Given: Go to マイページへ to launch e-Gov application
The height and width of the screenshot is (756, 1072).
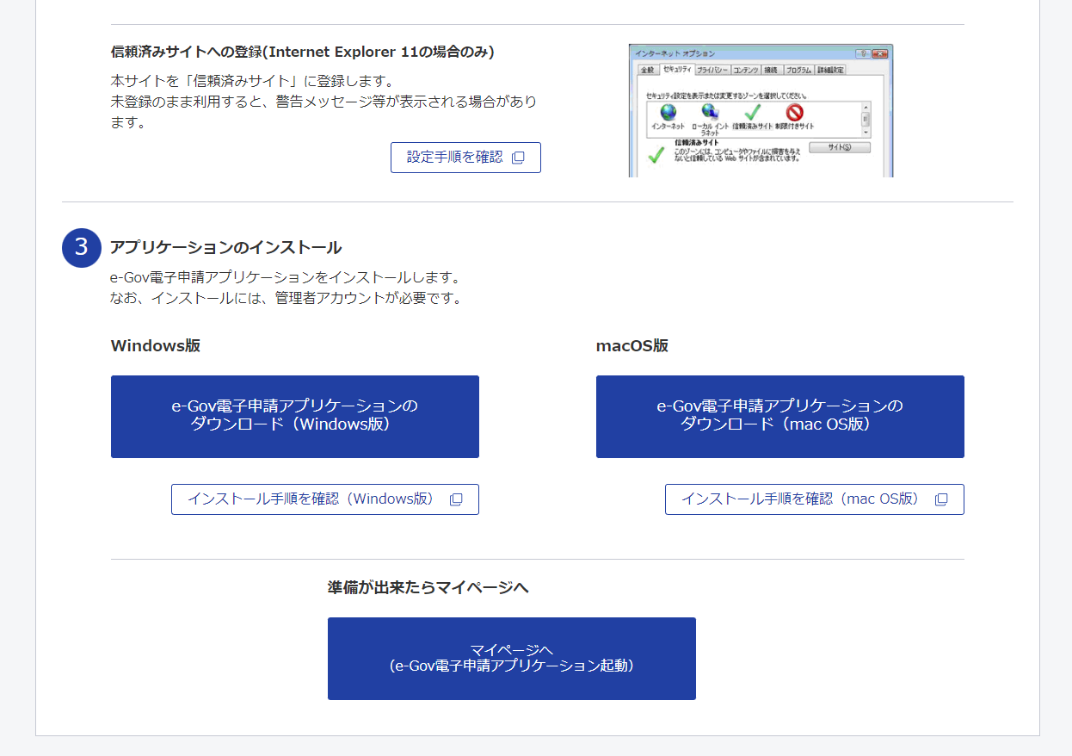Looking at the screenshot, I should (x=511, y=658).
